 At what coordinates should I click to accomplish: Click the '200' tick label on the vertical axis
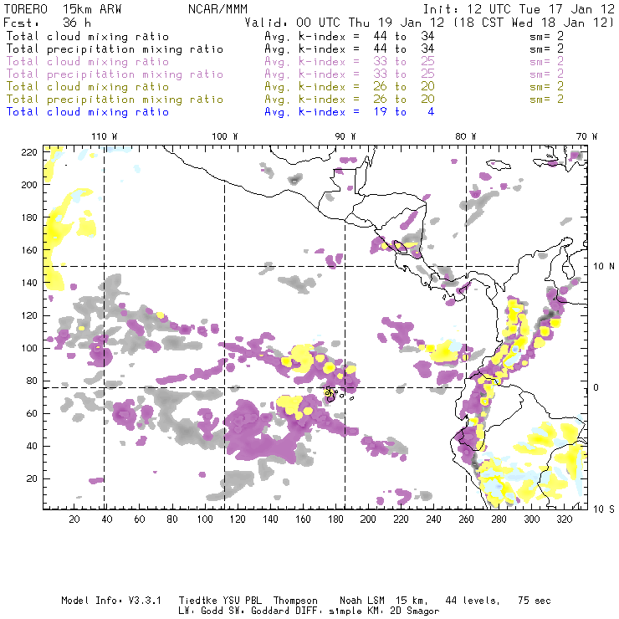[29, 185]
